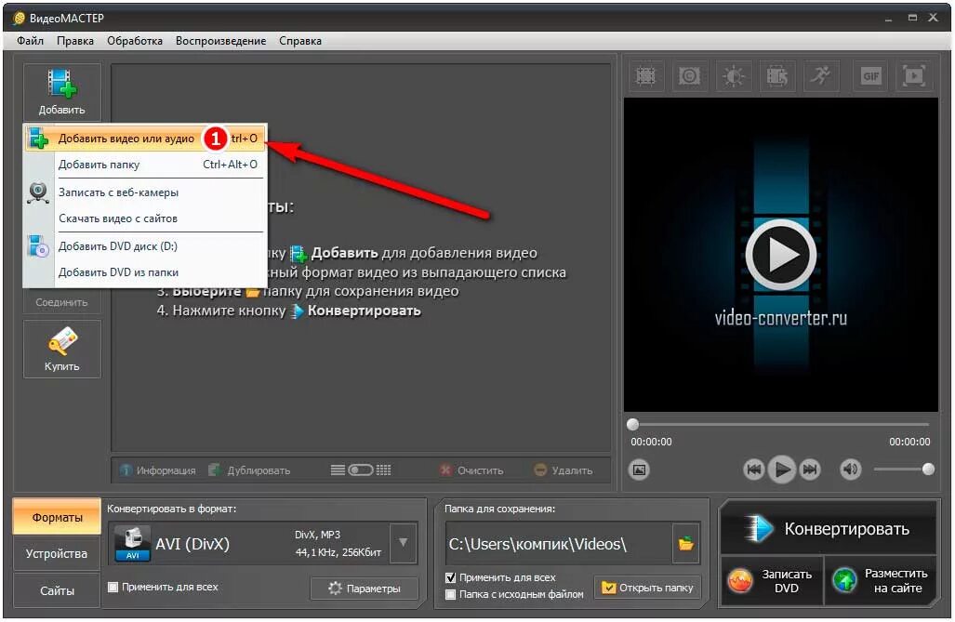Viewport: 955px width, 622px height.
Task: Click the grid view tiles icon
Action: 384,470
